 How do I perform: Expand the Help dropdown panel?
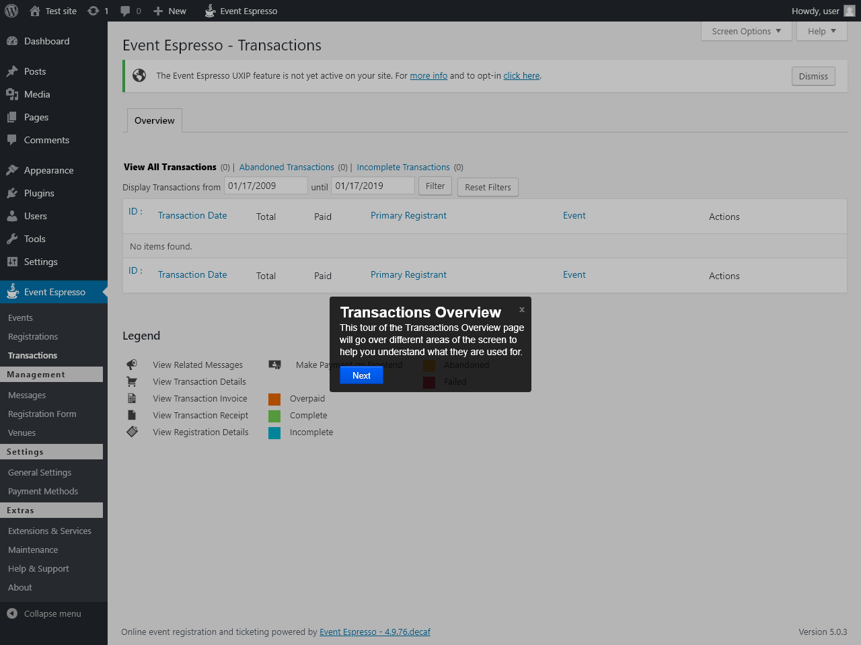click(821, 31)
